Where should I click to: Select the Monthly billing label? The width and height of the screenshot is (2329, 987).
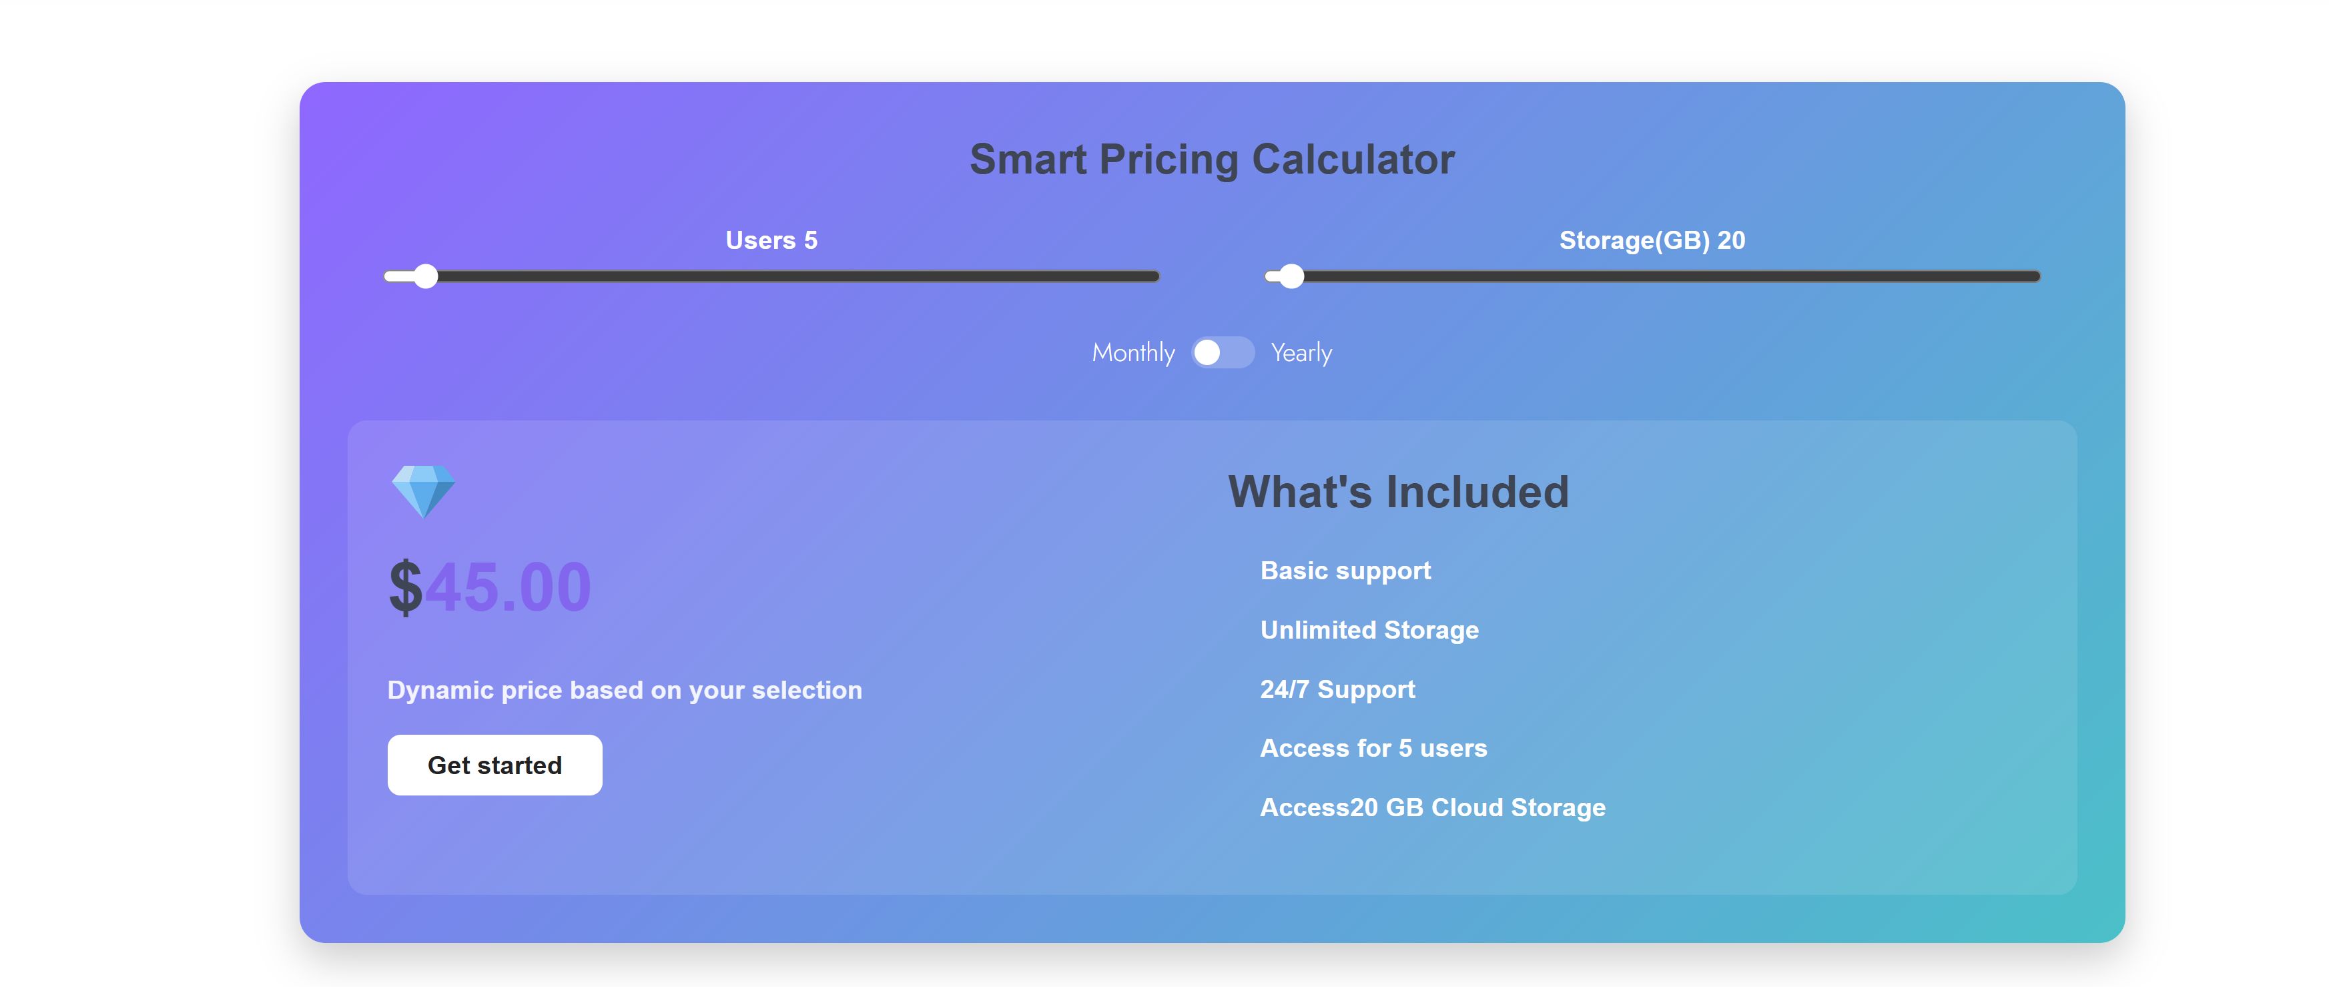pos(1133,352)
